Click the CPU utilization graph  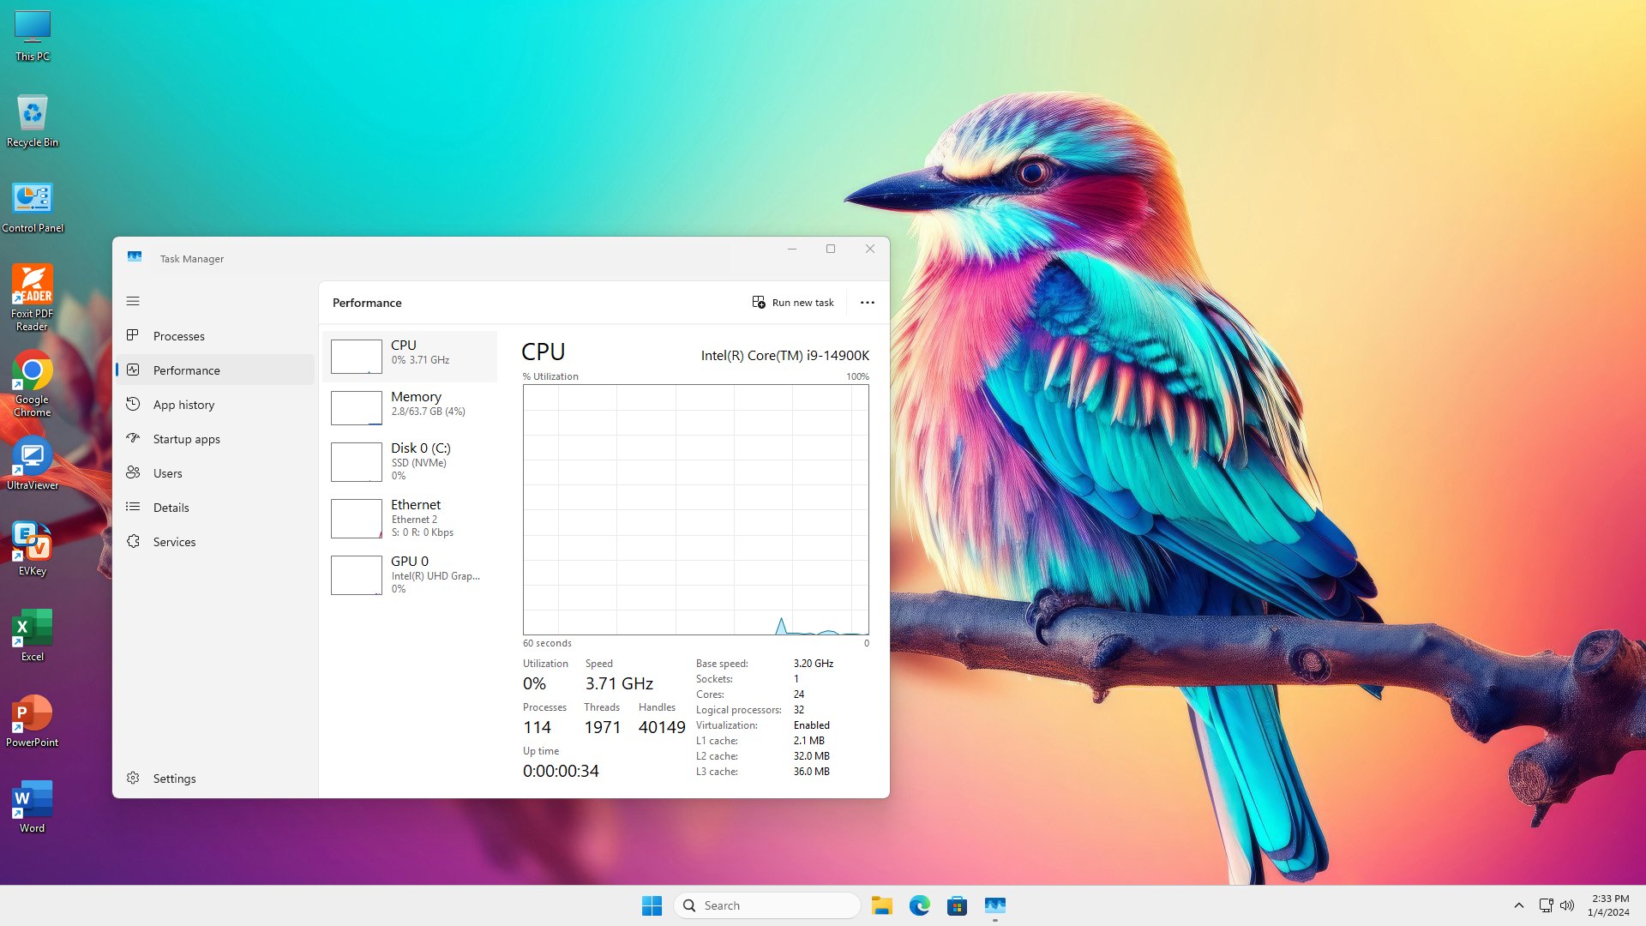695,509
